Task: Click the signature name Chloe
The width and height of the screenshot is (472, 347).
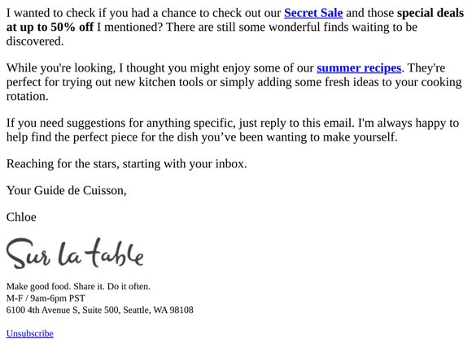Action: click(x=21, y=217)
